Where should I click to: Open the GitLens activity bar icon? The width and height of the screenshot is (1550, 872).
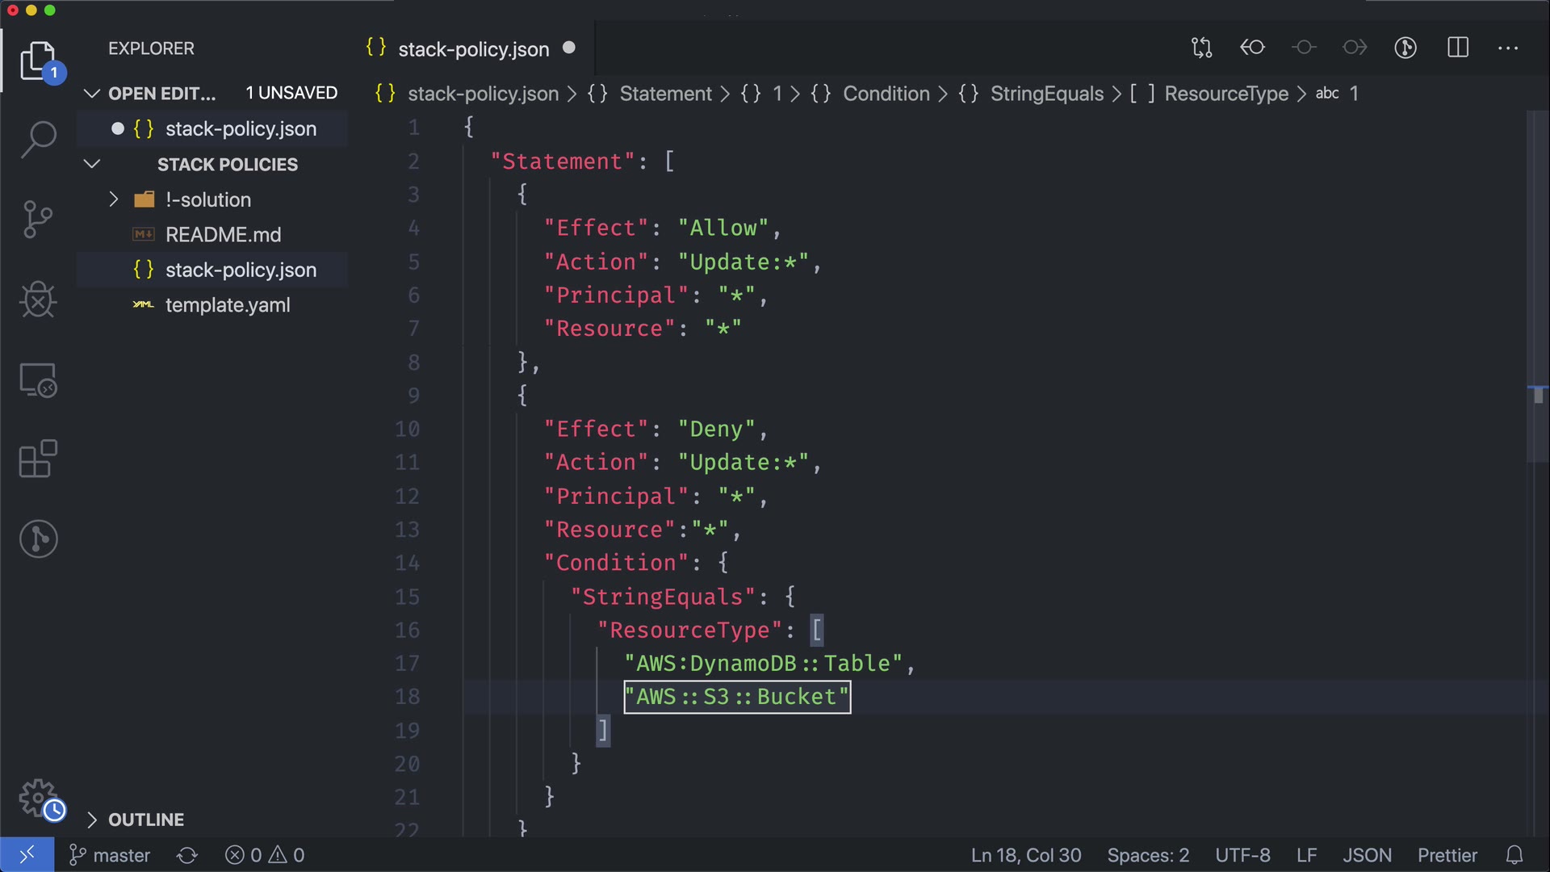click(38, 539)
